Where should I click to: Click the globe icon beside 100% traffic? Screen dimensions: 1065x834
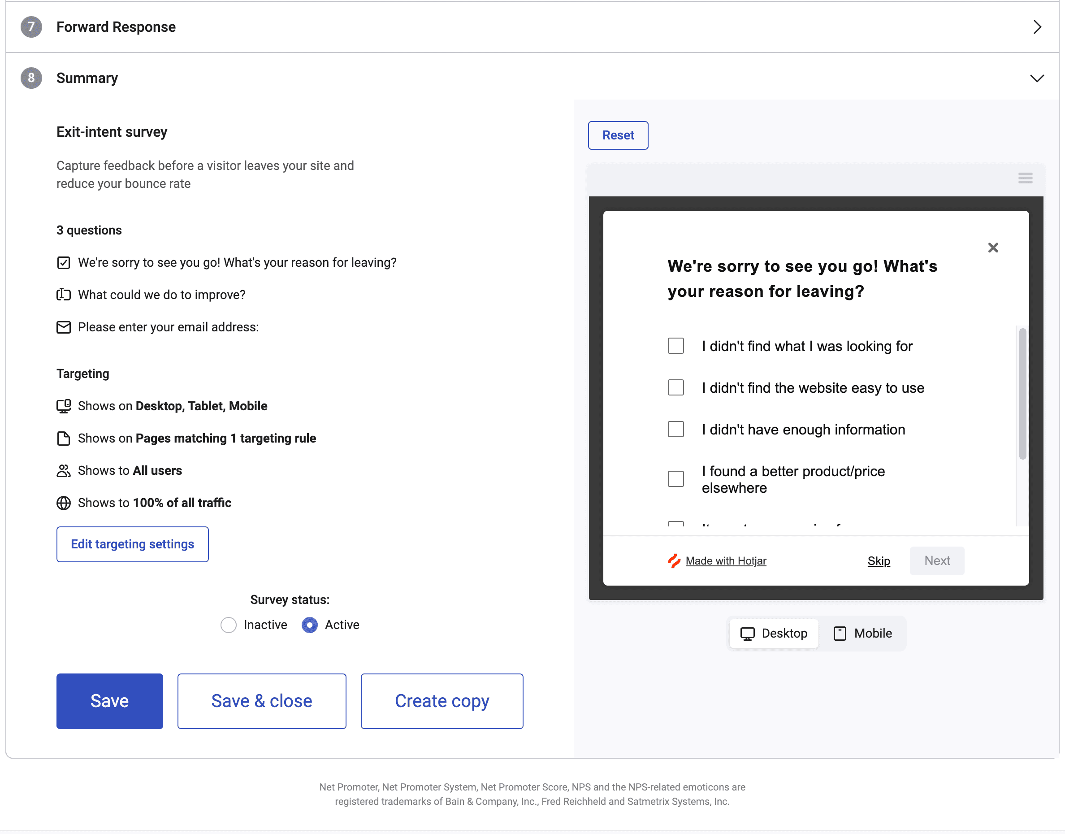pos(64,503)
